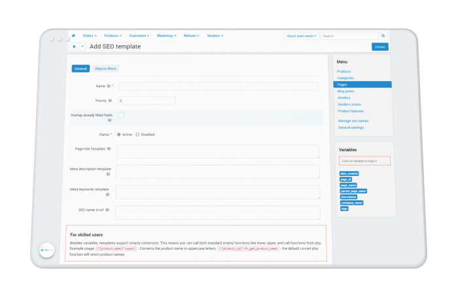Open Vendors stores in sidebar
458x291 pixels.
[x=349, y=105]
